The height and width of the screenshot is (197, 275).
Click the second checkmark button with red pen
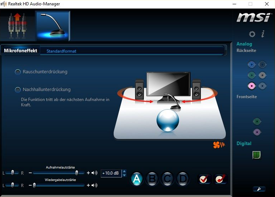click(220, 179)
